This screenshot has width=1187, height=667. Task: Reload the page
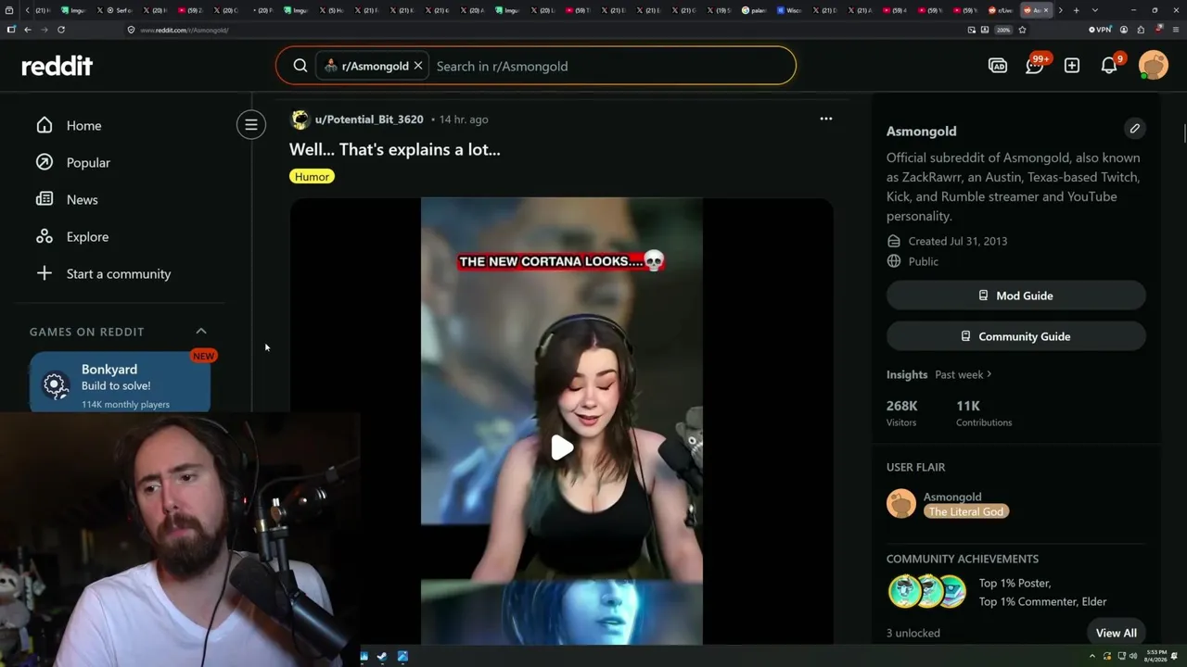pyautogui.click(x=61, y=30)
